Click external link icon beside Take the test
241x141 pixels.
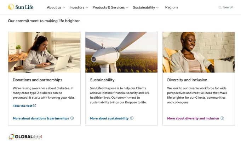coord(35,106)
